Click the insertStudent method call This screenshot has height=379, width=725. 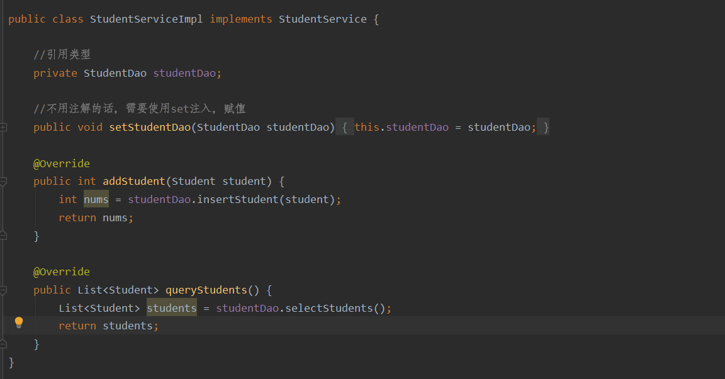[x=238, y=199]
